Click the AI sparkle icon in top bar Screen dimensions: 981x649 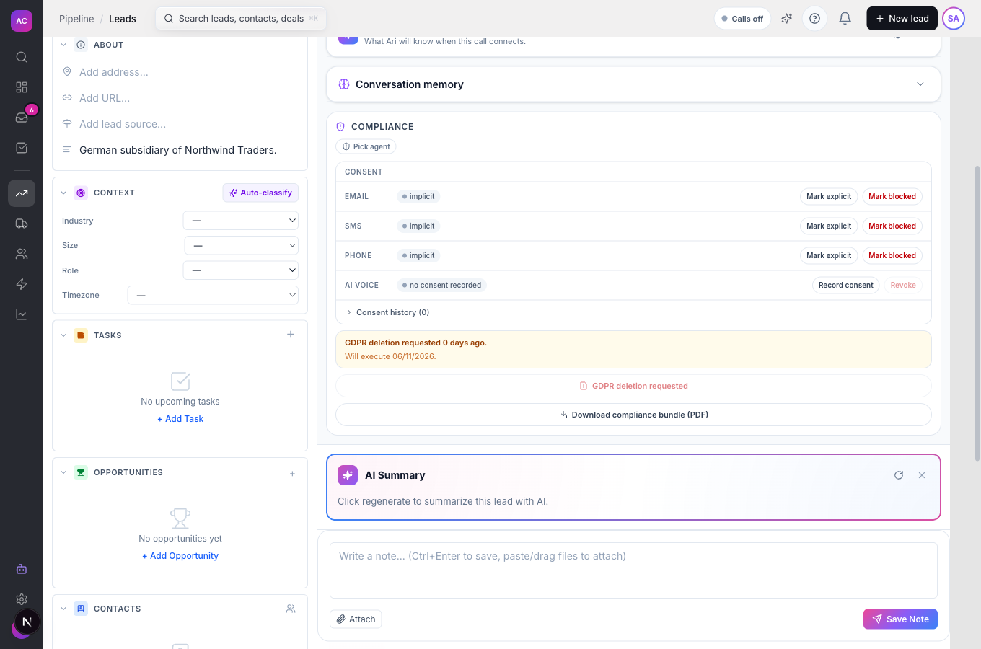787,19
